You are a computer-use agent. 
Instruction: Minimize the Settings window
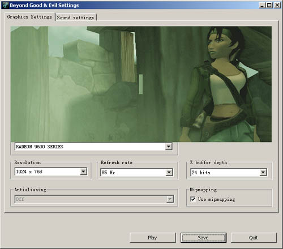[262, 5]
